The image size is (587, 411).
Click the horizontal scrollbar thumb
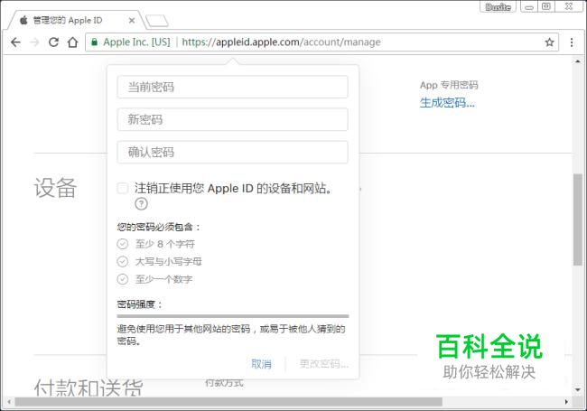(228, 402)
